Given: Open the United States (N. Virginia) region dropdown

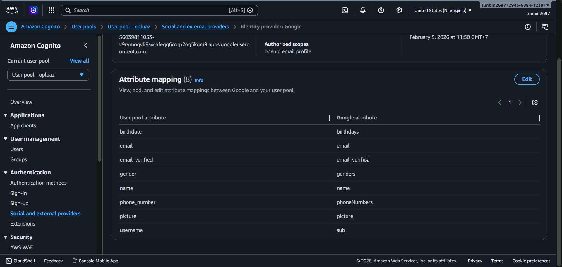Looking at the screenshot, I should click(442, 10).
